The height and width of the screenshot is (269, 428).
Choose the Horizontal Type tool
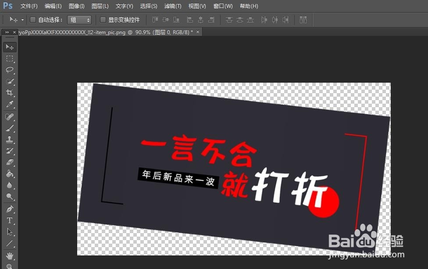coord(10,220)
